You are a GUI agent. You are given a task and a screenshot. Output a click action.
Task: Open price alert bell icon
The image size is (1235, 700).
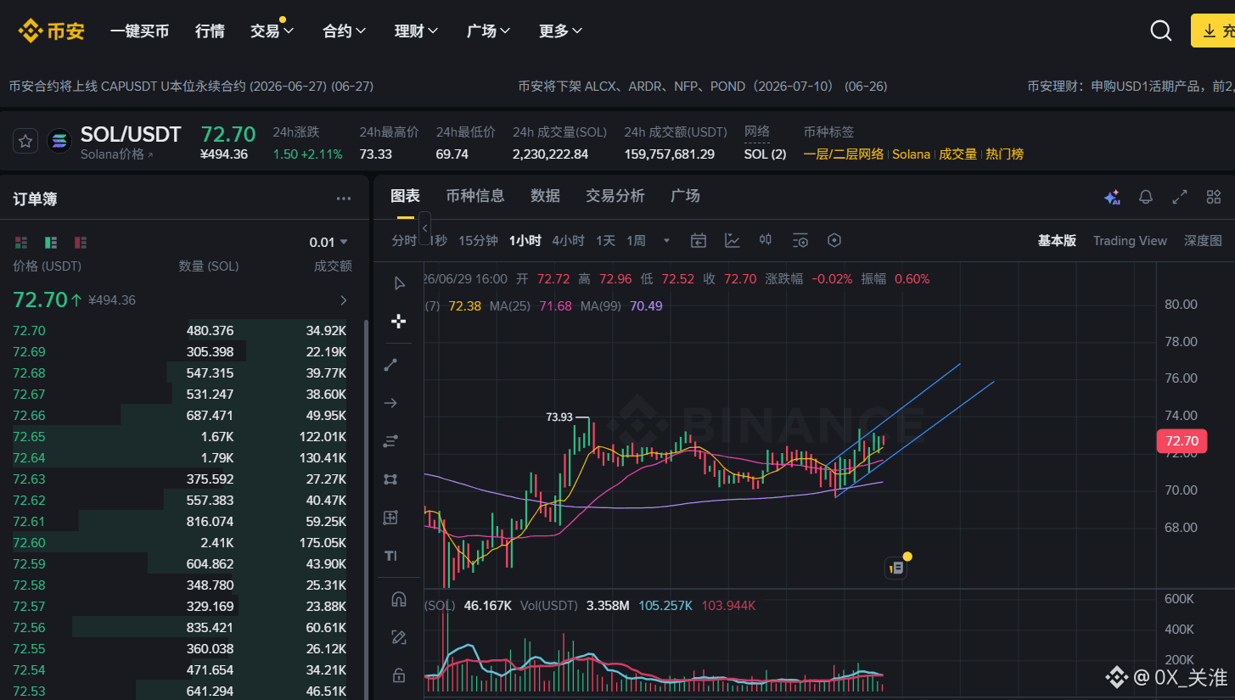pos(1146,197)
